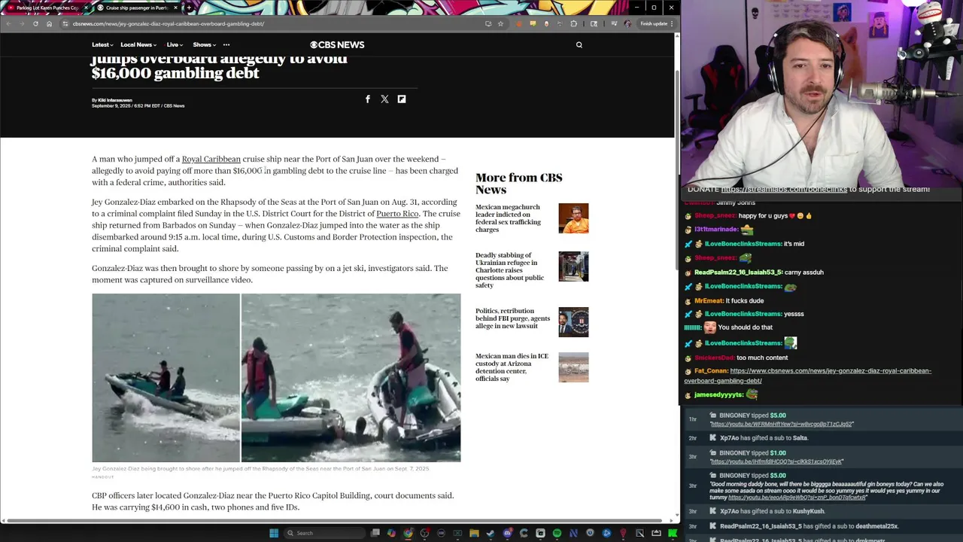Open BINGONEY's $5.00 tip YouTube link
The height and width of the screenshot is (542, 963).
782,424
